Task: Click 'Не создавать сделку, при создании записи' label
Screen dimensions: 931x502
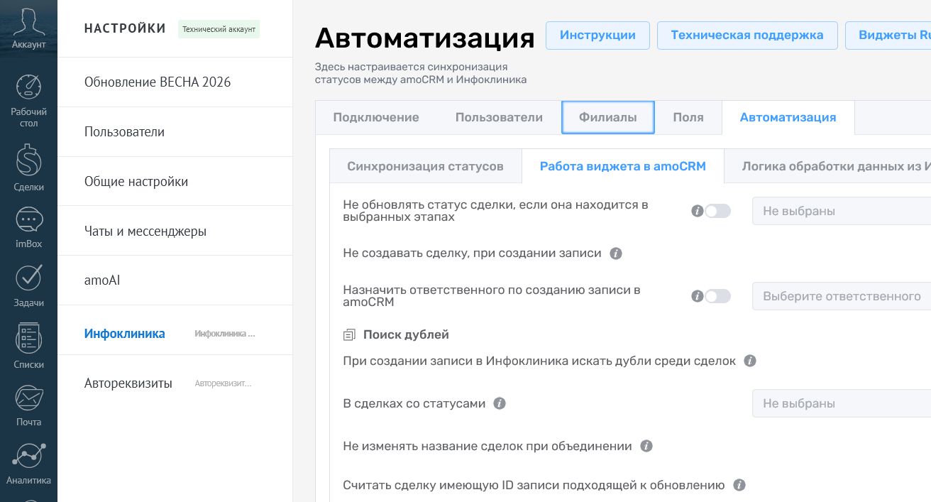Action: point(472,253)
